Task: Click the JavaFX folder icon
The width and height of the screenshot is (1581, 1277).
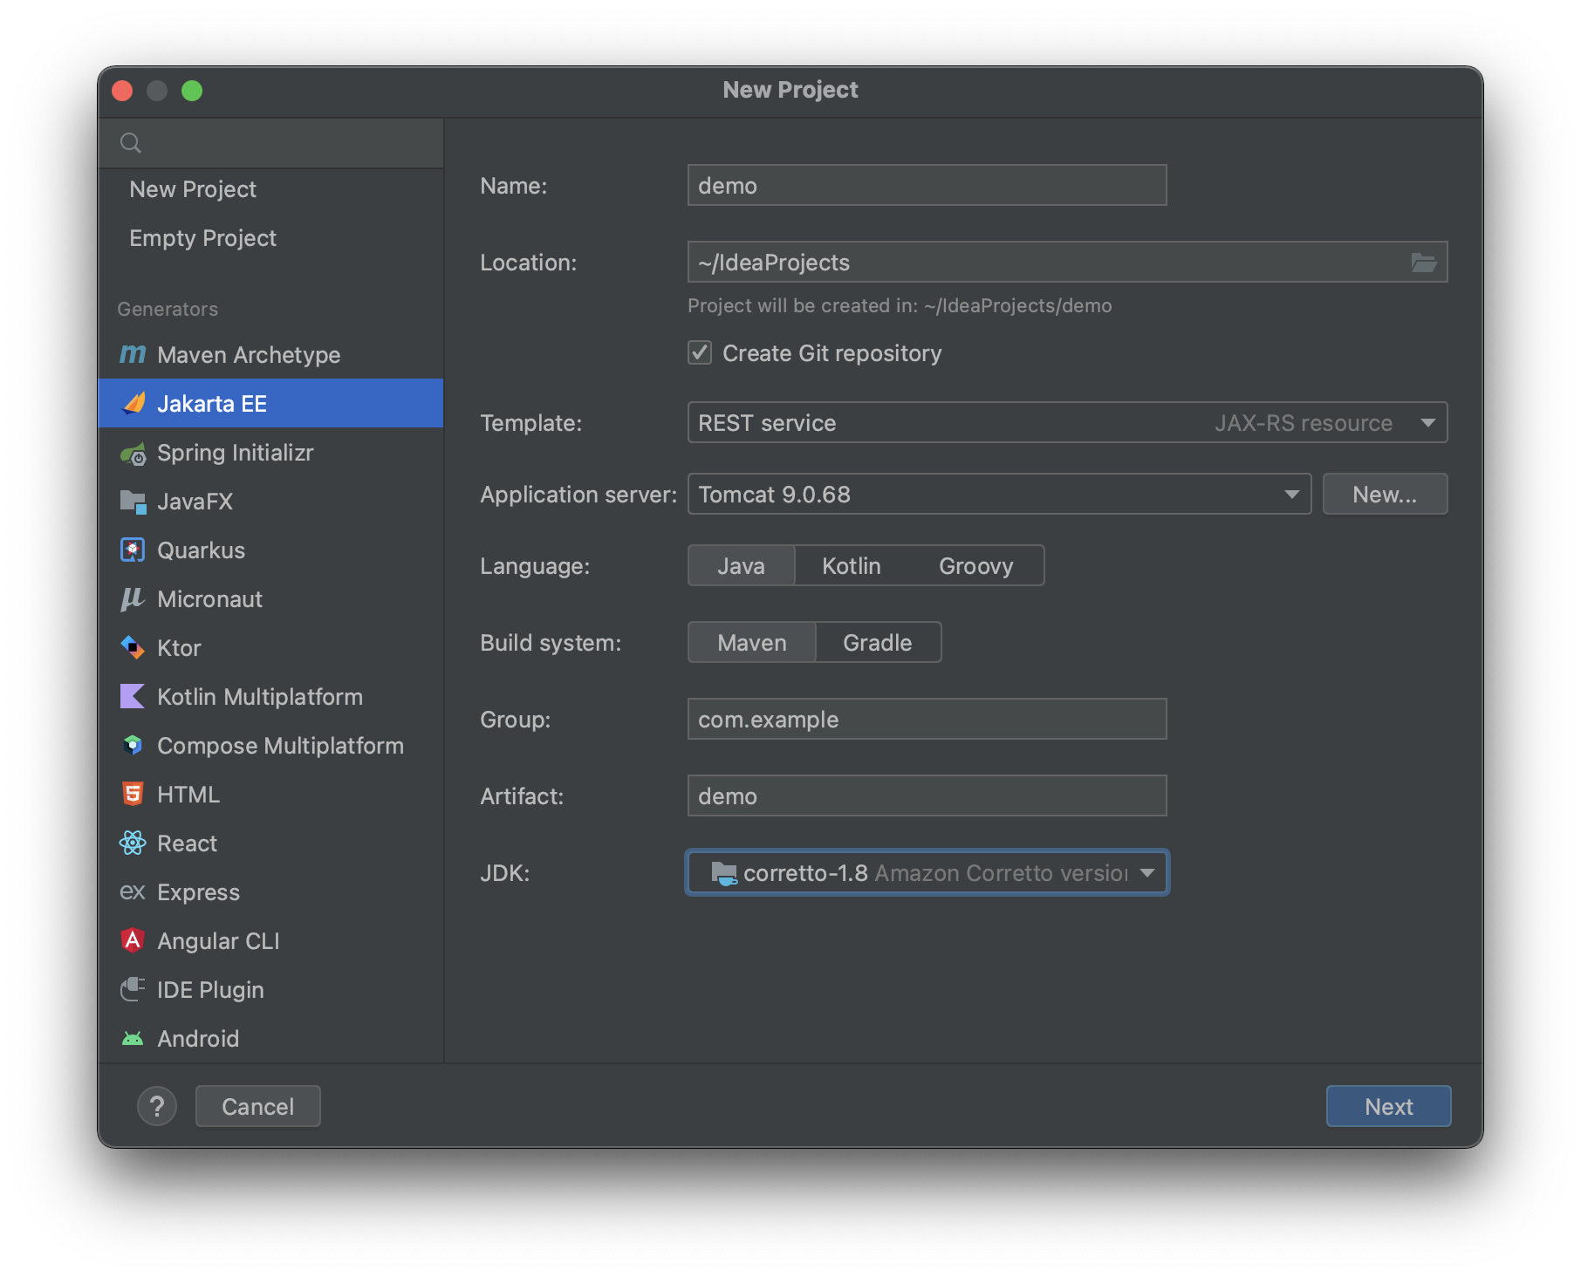Action: [133, 502]
